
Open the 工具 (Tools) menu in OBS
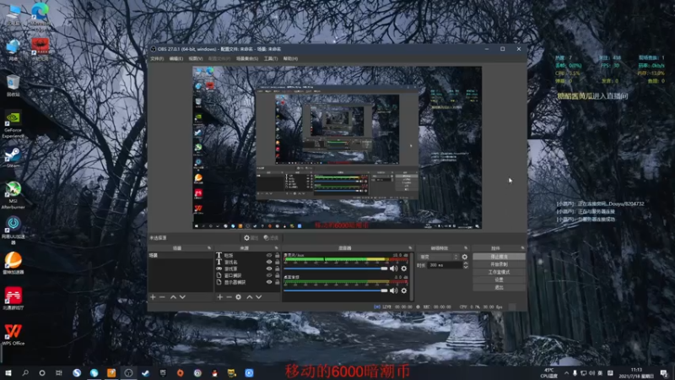[270, 58]
